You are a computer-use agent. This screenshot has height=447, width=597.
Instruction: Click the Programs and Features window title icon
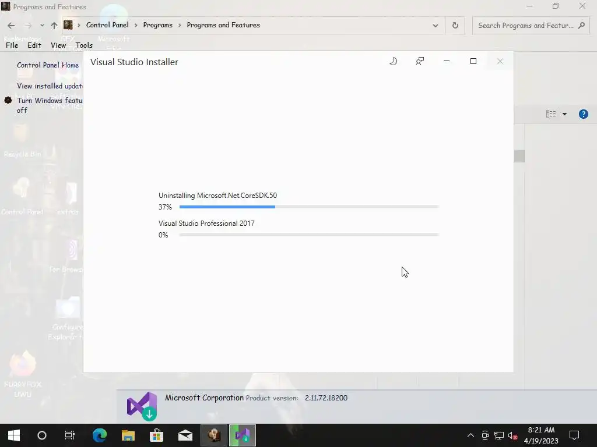click(6, 6)
